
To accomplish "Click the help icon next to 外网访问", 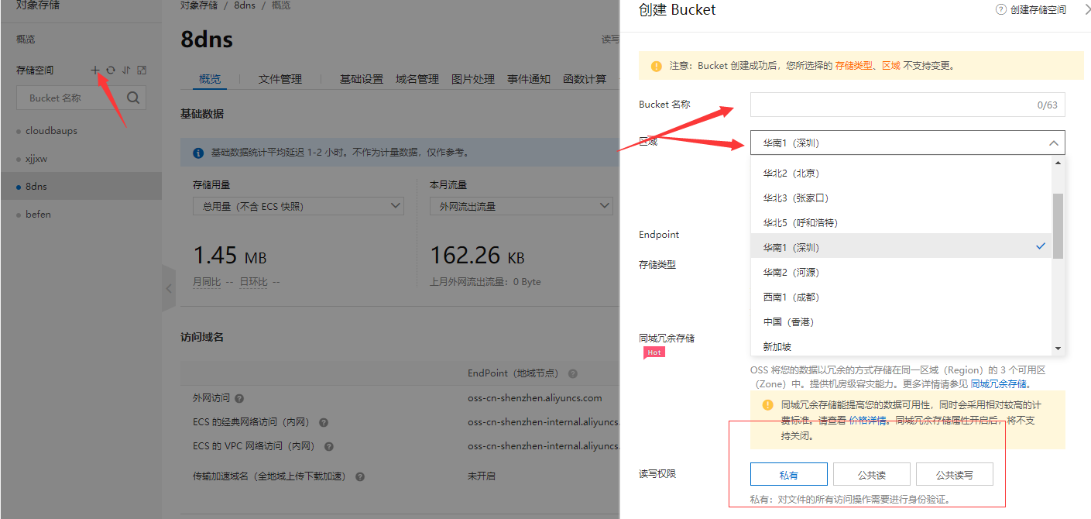I will tap(239, 398).
